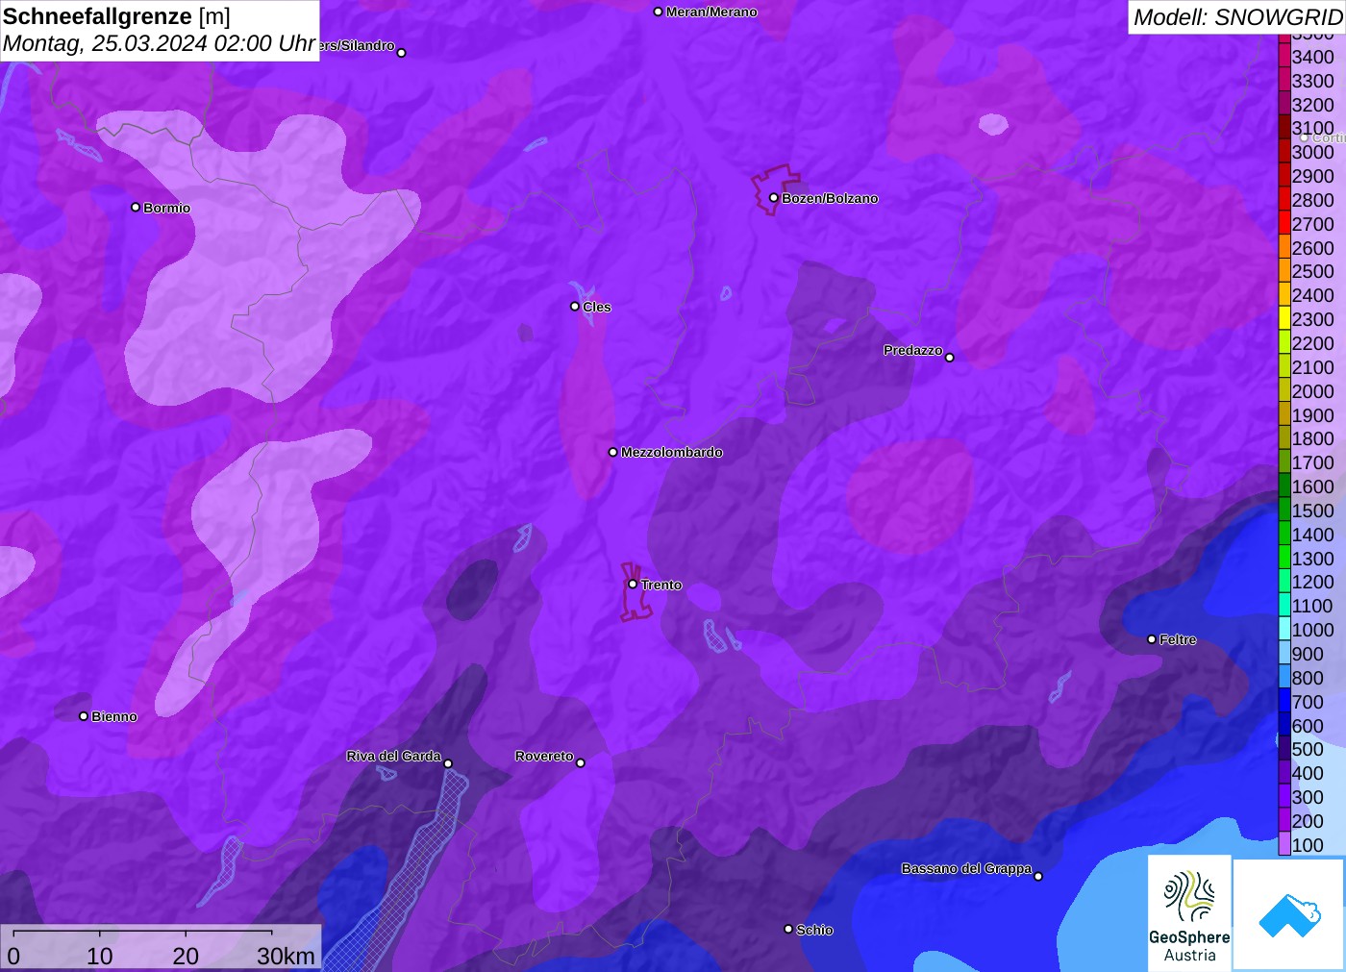The height and width of the screenshot is (972, 1346).
Task: Click the date 'Montag, 25.03.2024 02:00 Uhr'
Action: coord(160,43)
